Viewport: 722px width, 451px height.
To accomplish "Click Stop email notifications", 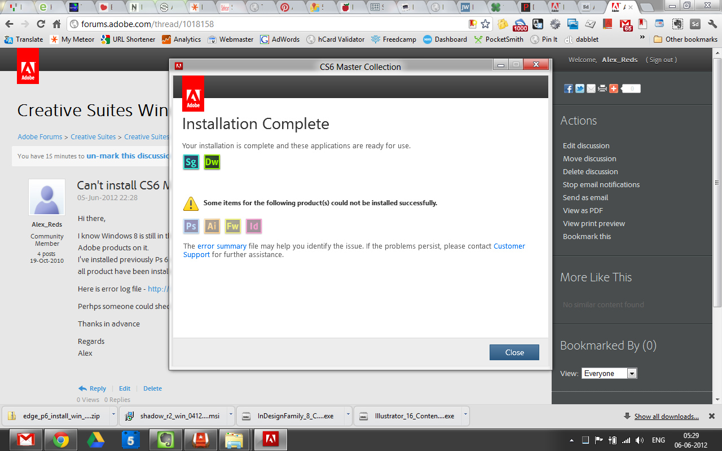I will [601, 184].
